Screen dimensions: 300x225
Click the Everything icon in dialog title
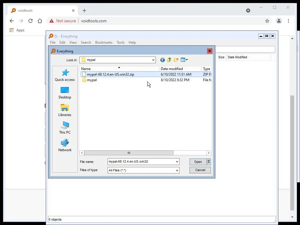click(x=53, y=51)
